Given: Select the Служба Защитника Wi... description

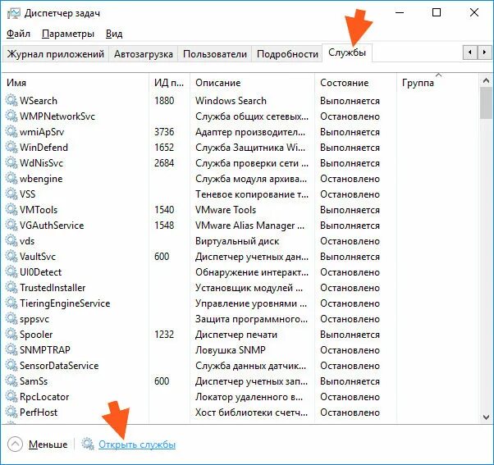Looking at the screenshot, I should pos(250,148).
